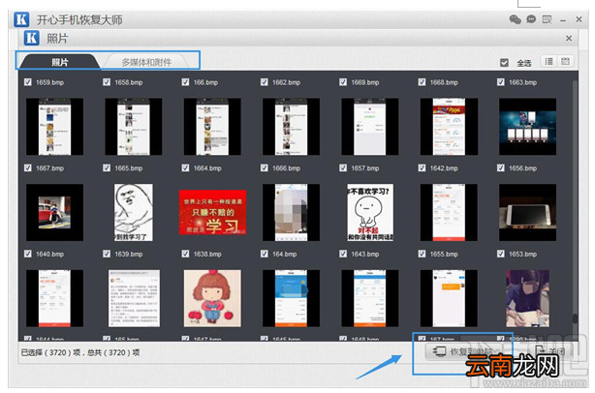Switch to 多媒体和附件 tab

(x=146, y=62)
